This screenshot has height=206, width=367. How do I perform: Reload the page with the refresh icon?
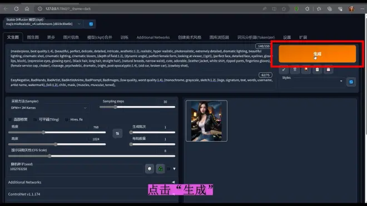16,9
